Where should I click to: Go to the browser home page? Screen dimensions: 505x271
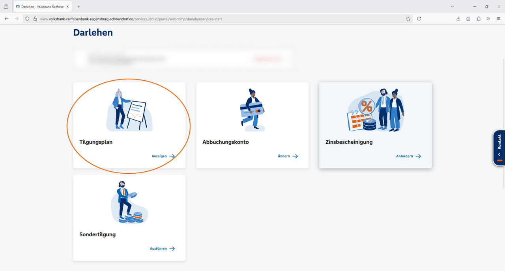pos(468,19)
